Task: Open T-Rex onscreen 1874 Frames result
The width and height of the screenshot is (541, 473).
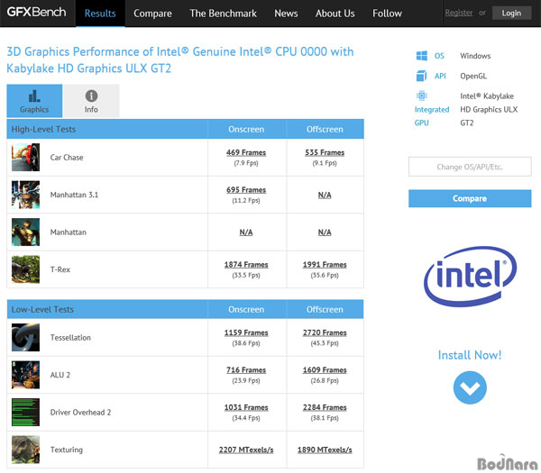Action: [246, 264]
